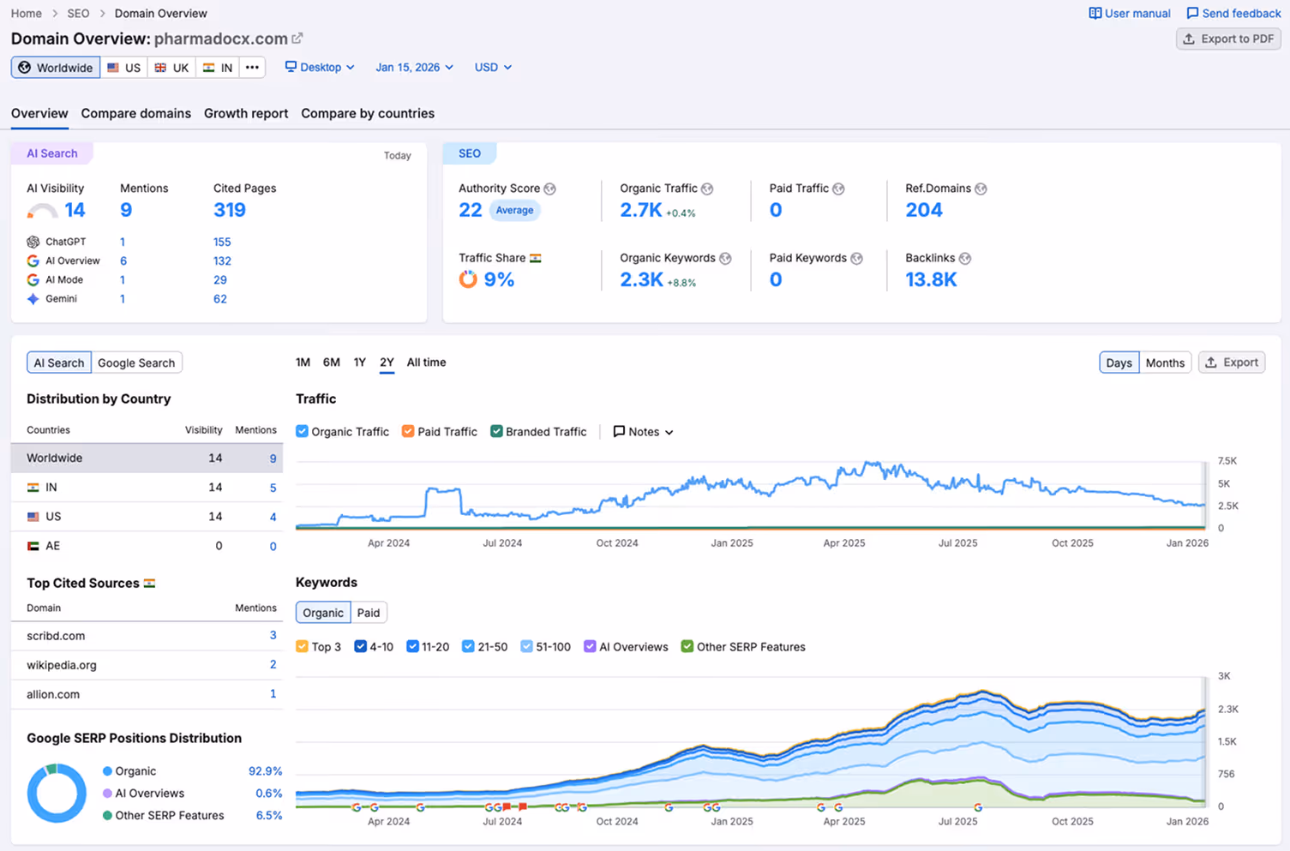This screenshot has width=1290, height=851.
Task: Go to Home breadcrumb
Action: 27,14
